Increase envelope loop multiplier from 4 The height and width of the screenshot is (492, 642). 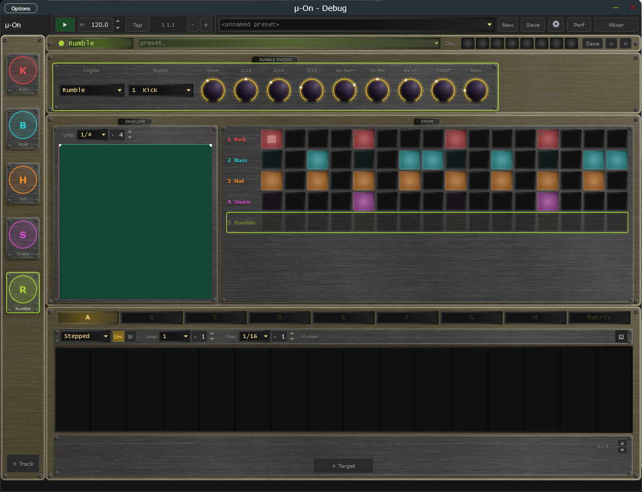(x=130, y=132)
